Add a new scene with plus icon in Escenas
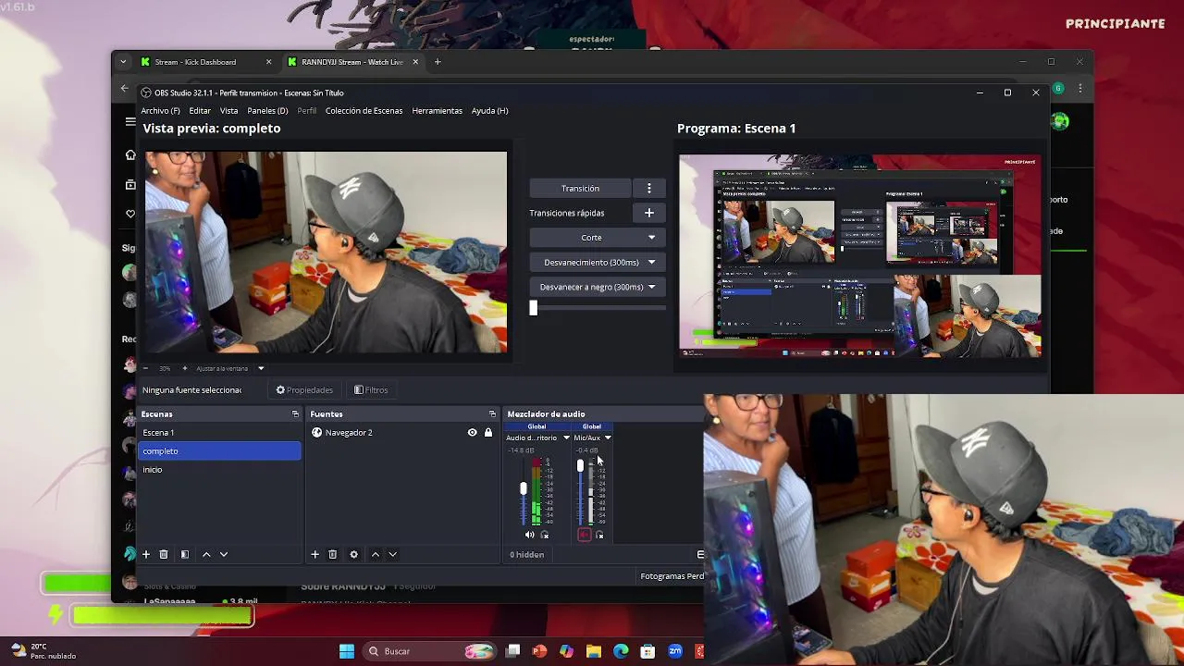This screenshot has height=666, width=1184. pyautogui.click(x=145, y=554)
